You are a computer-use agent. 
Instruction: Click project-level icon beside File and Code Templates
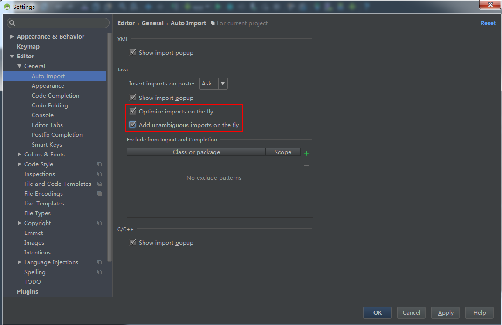coord(100,184)
